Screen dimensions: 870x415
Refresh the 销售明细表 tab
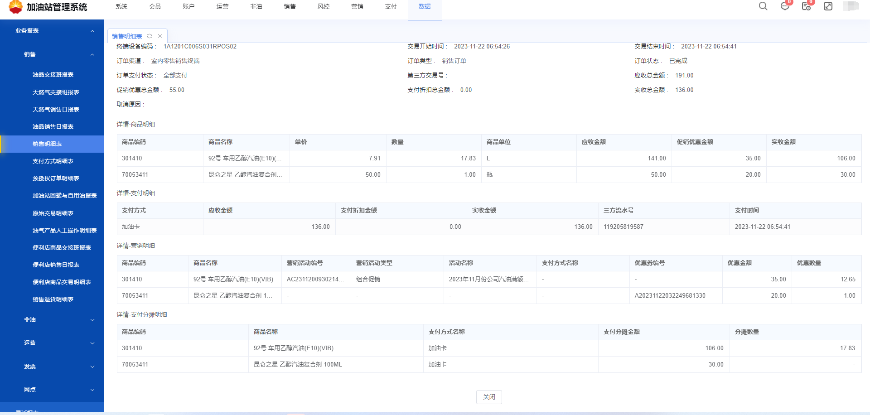(150, 36)
